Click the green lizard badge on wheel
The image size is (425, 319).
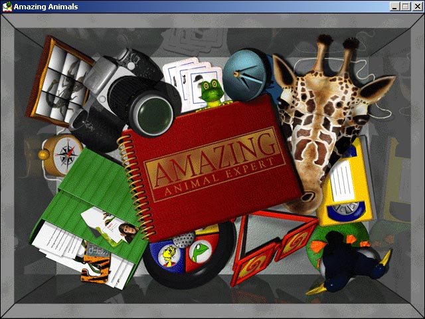pos(200,253)
